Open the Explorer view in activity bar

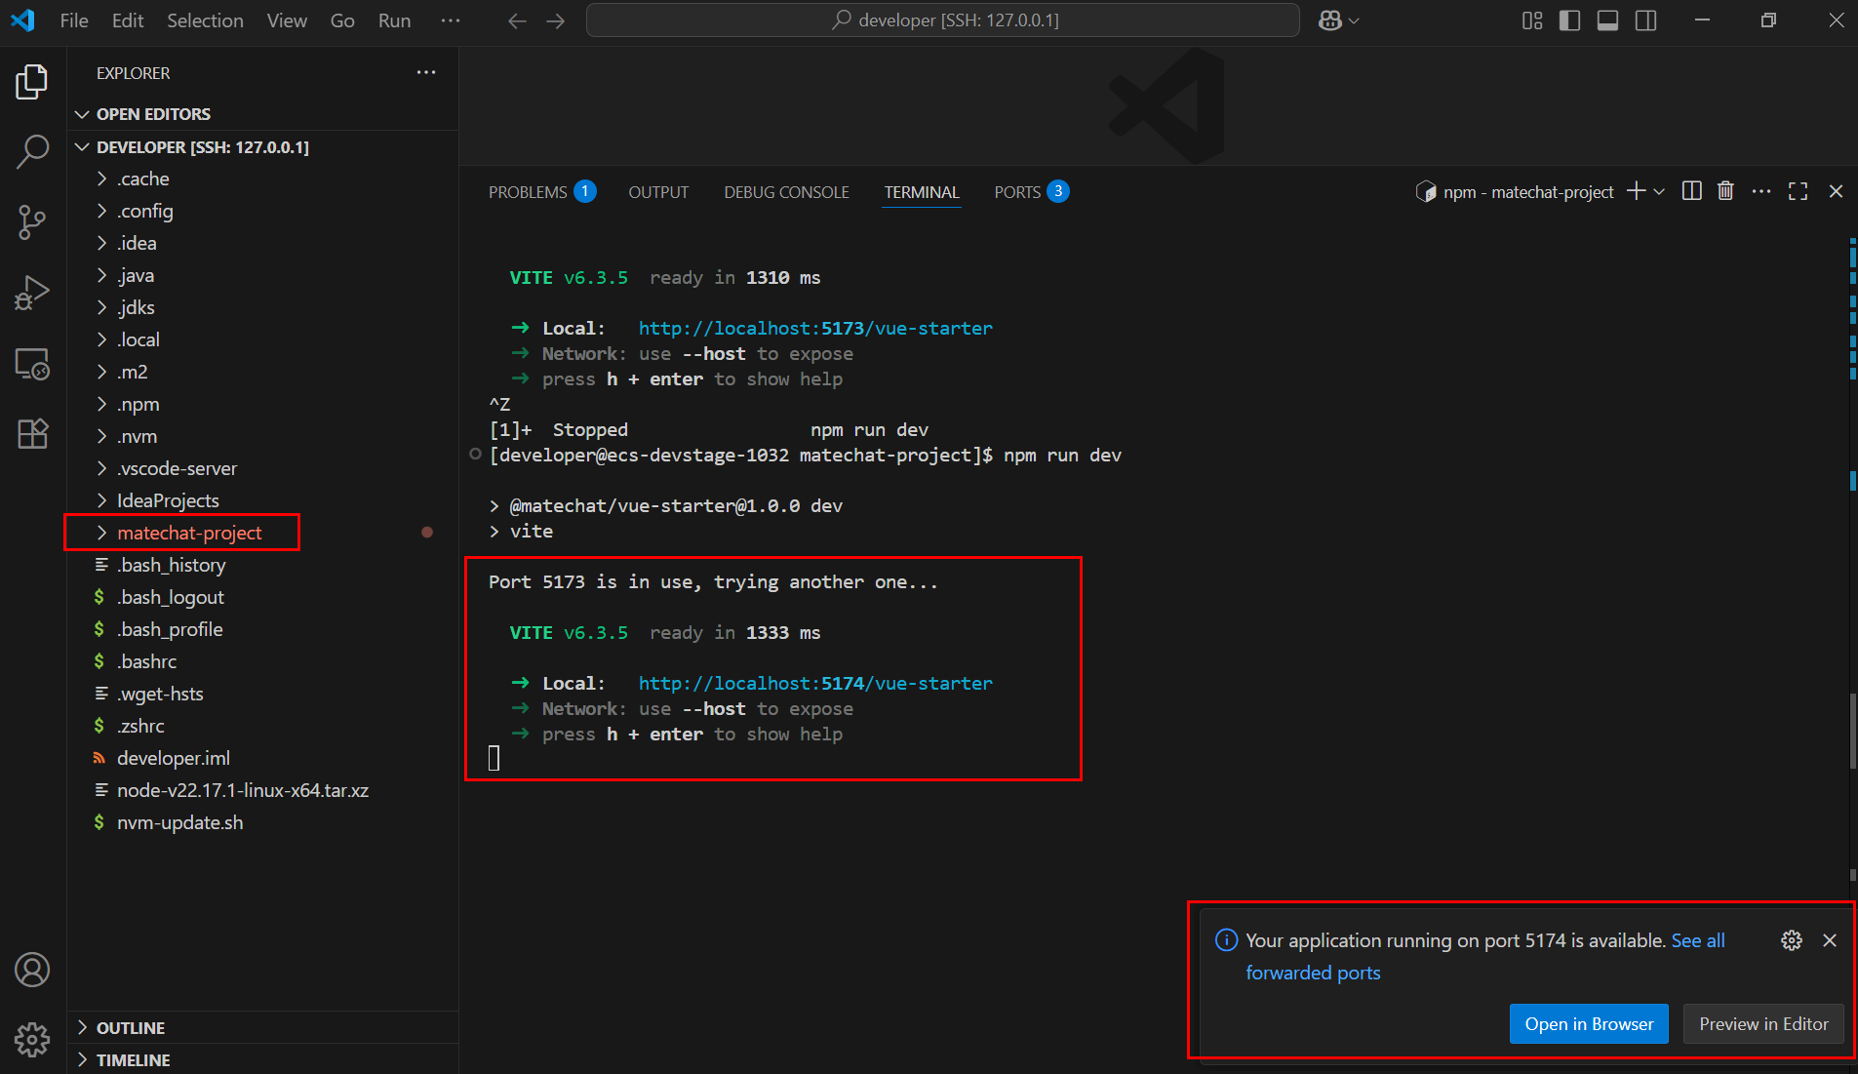pos(32,82)
